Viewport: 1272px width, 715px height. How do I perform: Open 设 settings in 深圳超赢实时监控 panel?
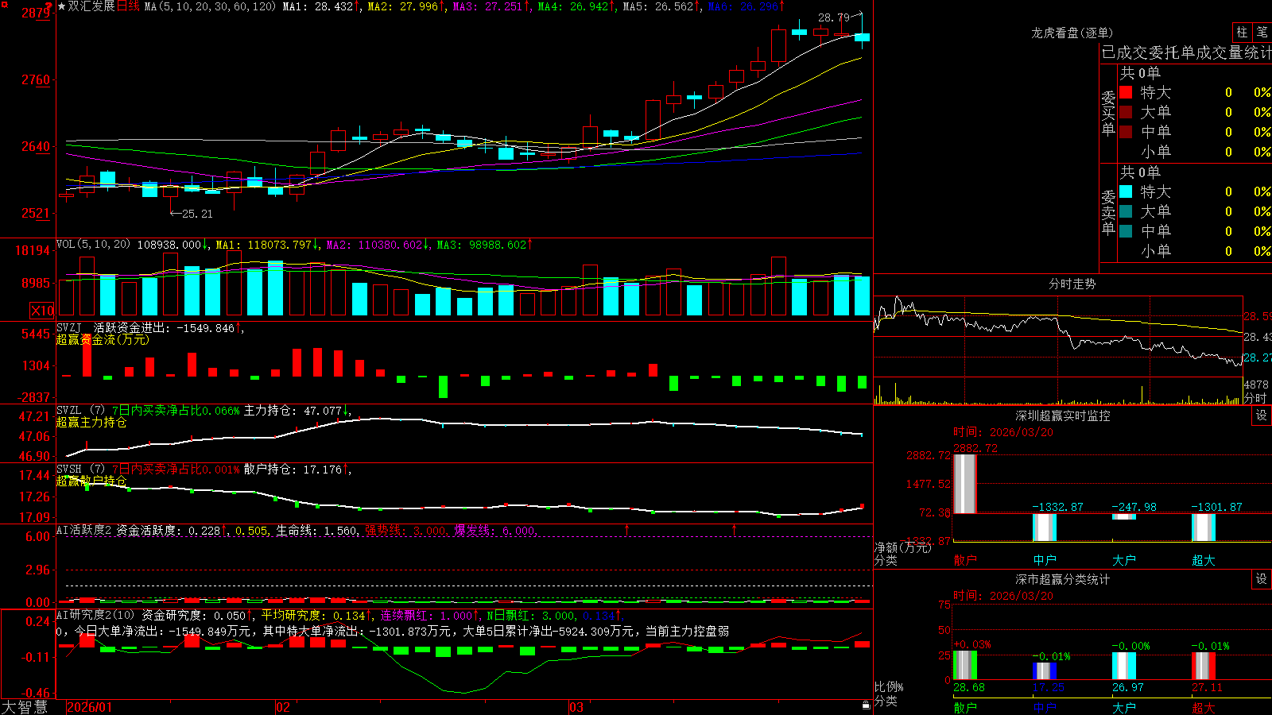point(1262,415)
